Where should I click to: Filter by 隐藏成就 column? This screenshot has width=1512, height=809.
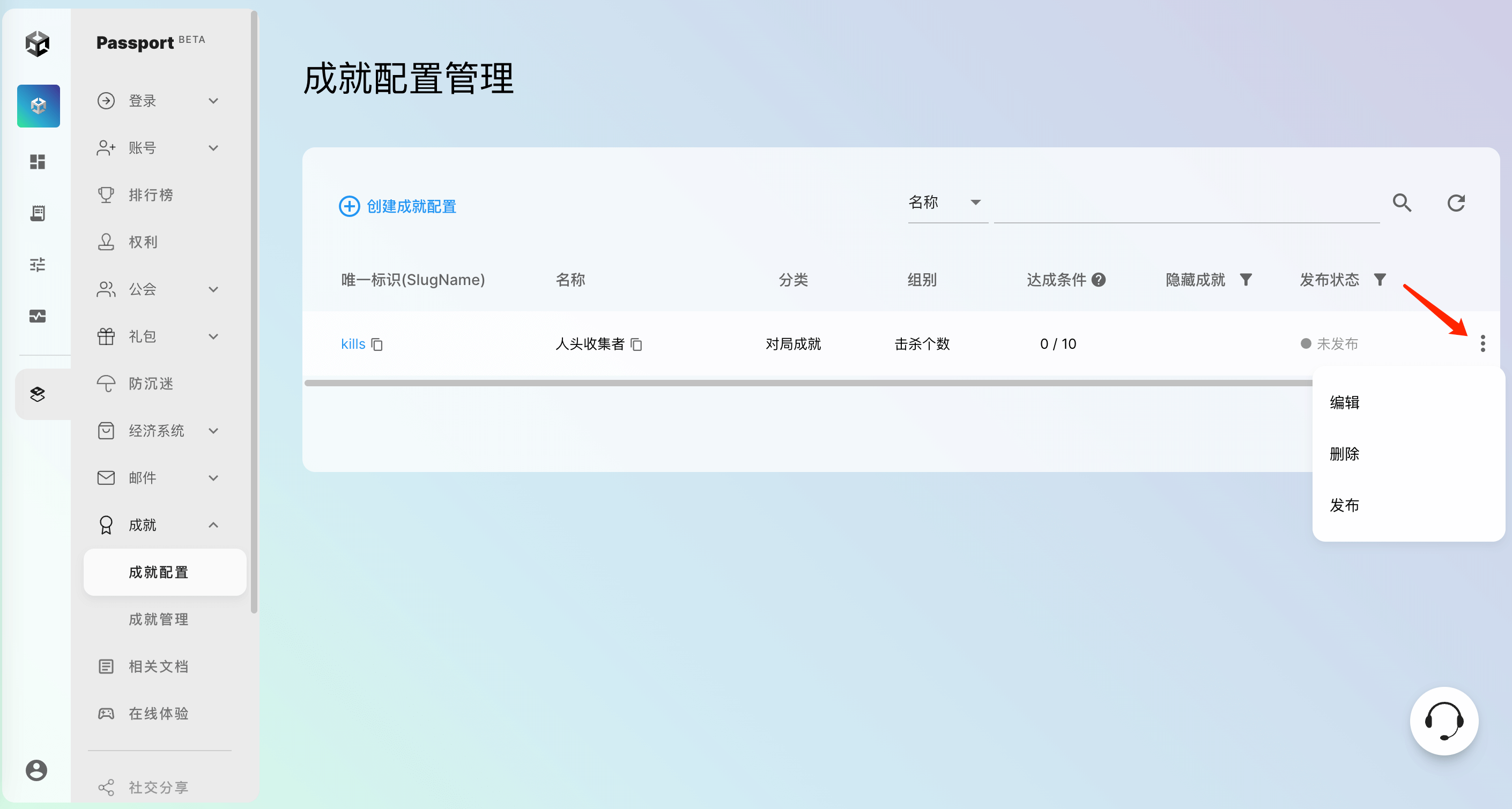(1246, 280)
